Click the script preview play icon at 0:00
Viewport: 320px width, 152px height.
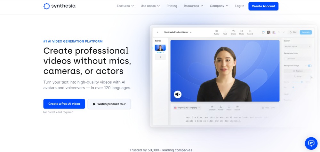point(263,108)
